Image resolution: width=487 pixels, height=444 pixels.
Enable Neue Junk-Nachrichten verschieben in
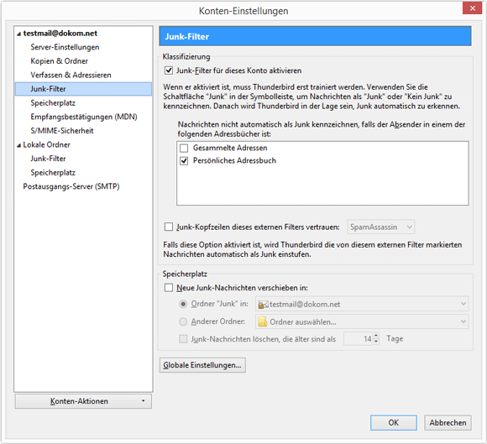pos(169,288)
